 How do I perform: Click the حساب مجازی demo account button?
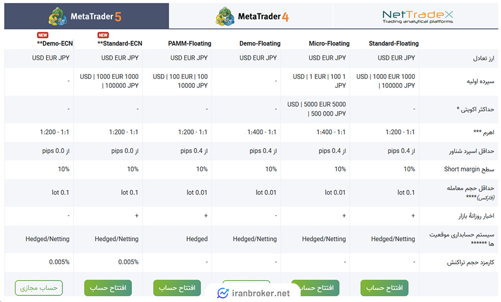pyautogui.click(x=38, y=288)
